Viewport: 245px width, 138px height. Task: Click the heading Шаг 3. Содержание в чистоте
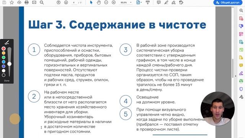tap(117, 25)
